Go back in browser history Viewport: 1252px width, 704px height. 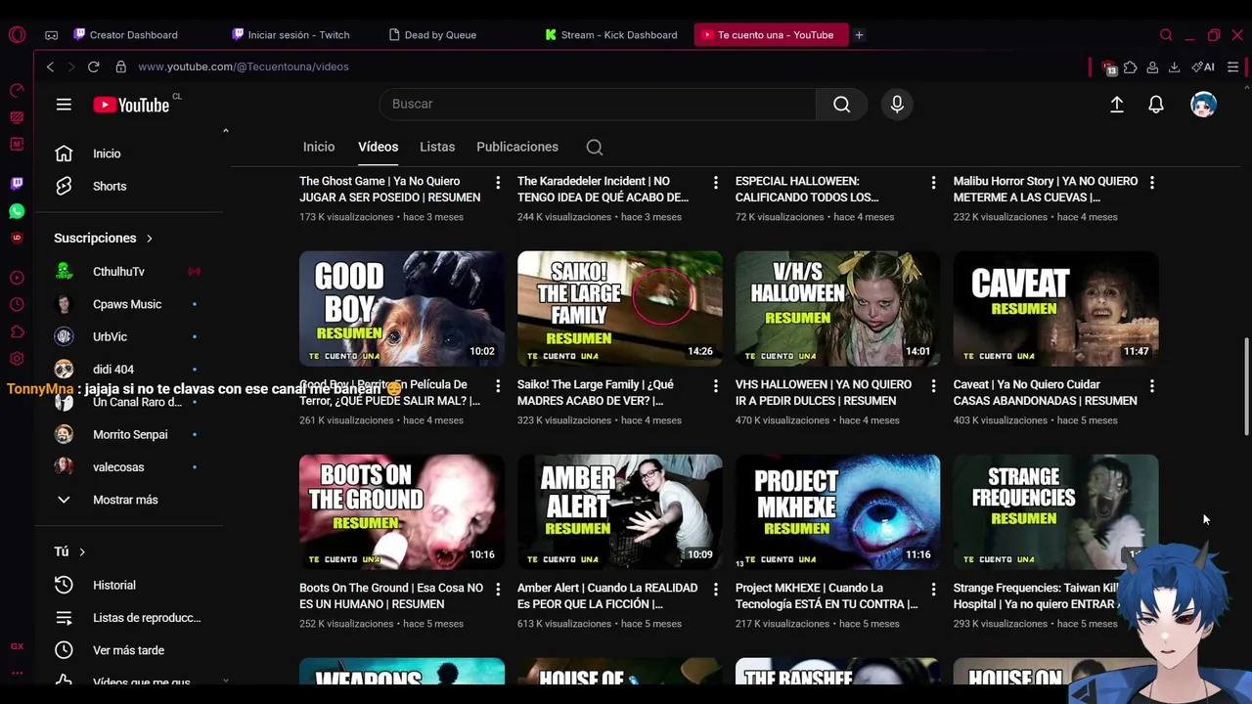(x=50, y=66)
